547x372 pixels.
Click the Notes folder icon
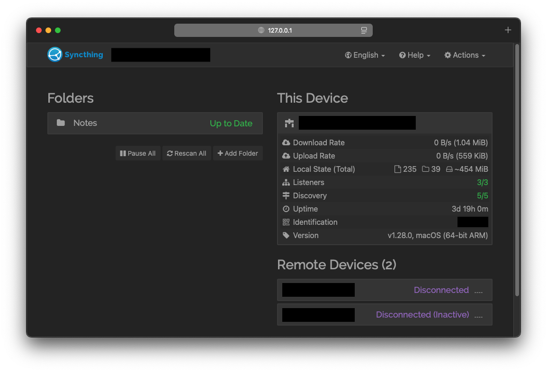tap(61, 123)
